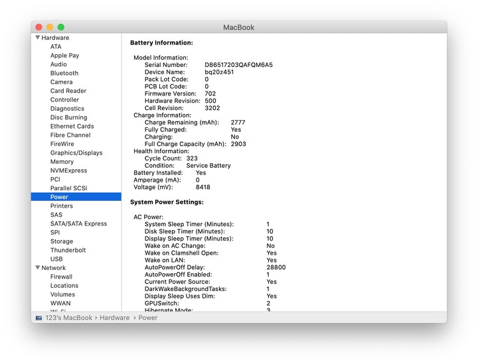Viewport: 478px width, 364px height.
Task: Open the Storage entry
Action: tap(62, 241)
